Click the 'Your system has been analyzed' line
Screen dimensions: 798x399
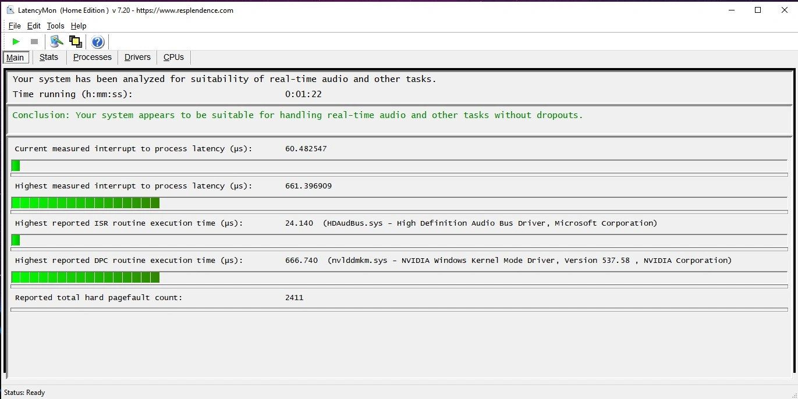(x=224, y=79)
